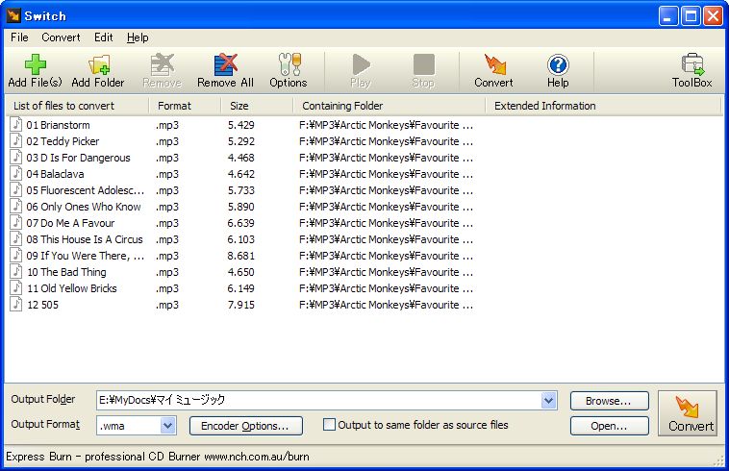
Task: Click the size value 8.681
Action: (x=240, y=256)
